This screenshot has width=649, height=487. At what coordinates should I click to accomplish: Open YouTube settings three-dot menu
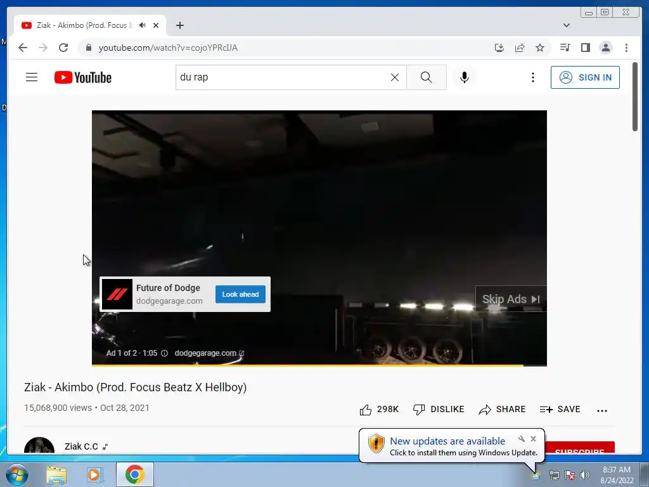point(532,77)
